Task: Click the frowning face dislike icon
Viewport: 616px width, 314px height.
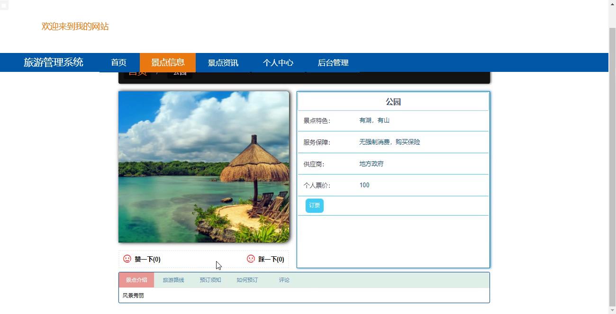Action: pyautogui.click(x=251, y=259)
